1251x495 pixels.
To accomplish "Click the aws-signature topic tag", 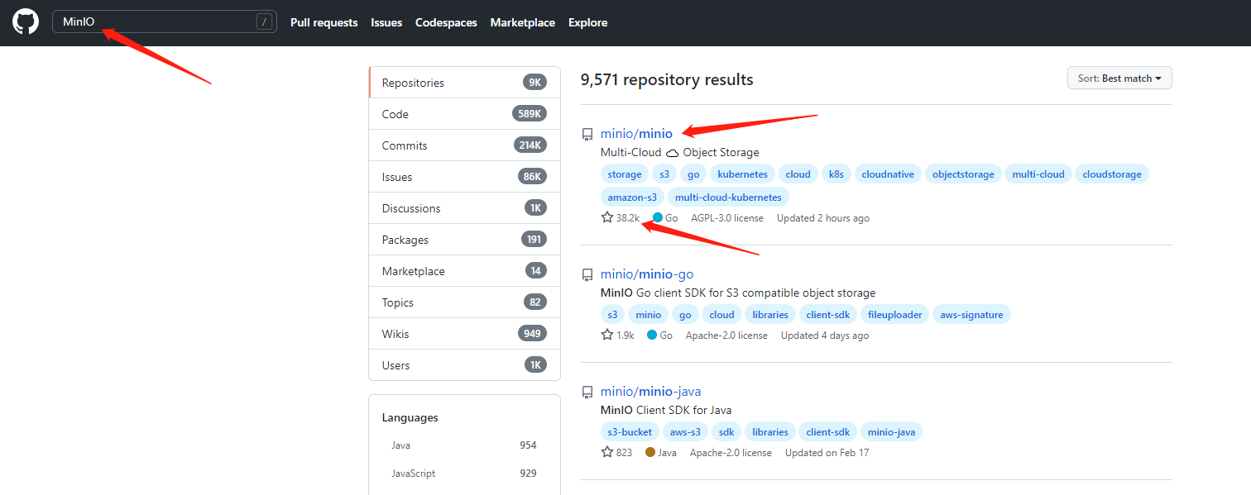I will 971,315.
